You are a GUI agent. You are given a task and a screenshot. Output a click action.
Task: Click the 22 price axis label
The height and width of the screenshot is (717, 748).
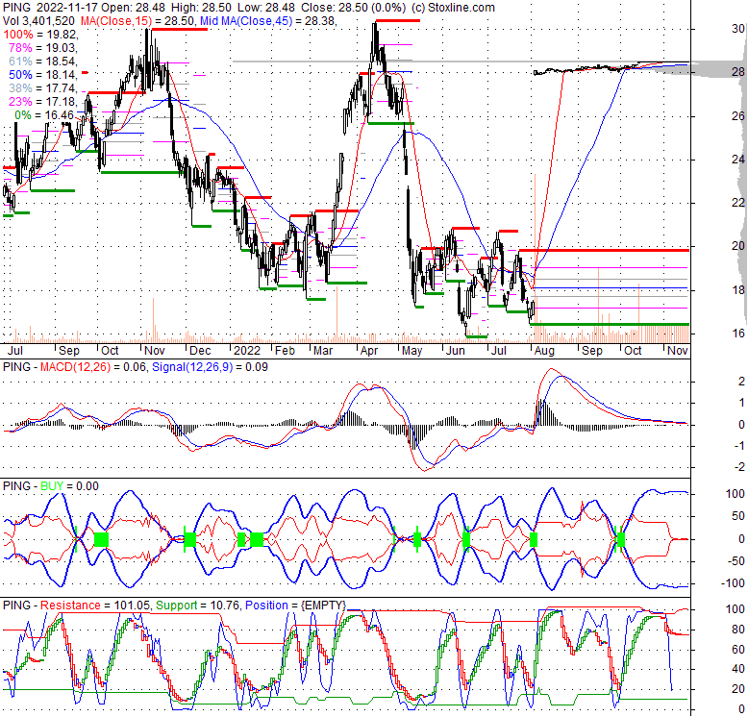(738, 203)
